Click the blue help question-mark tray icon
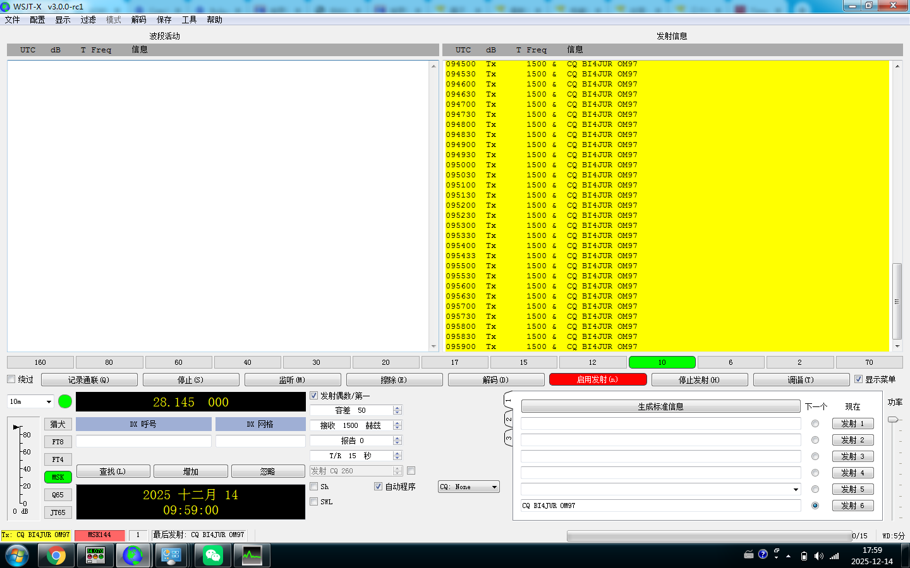 tap(763, 554)
